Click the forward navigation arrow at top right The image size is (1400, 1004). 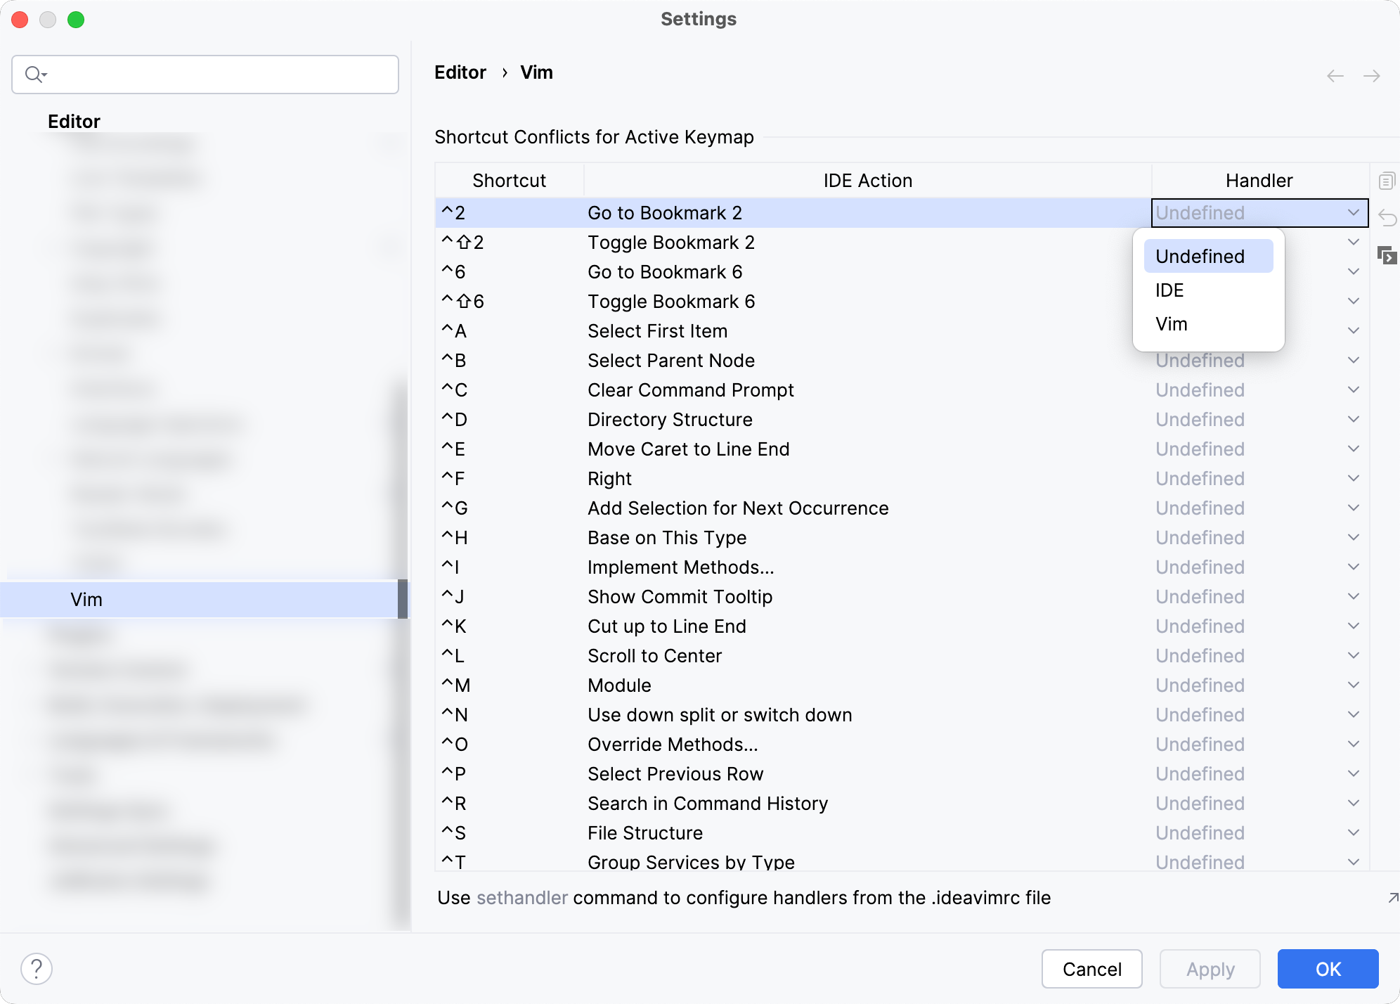click(1372, 75)
